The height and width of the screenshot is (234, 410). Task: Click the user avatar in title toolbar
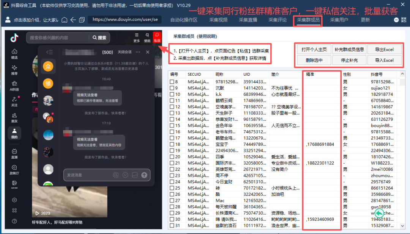pyautogui.click(x=8, y=20)
